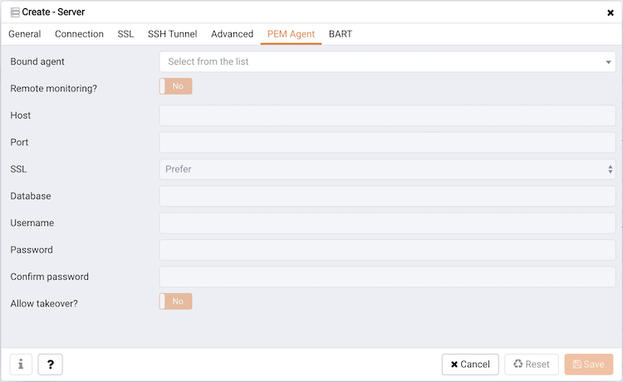Click the info icon button

pos(21,364)
